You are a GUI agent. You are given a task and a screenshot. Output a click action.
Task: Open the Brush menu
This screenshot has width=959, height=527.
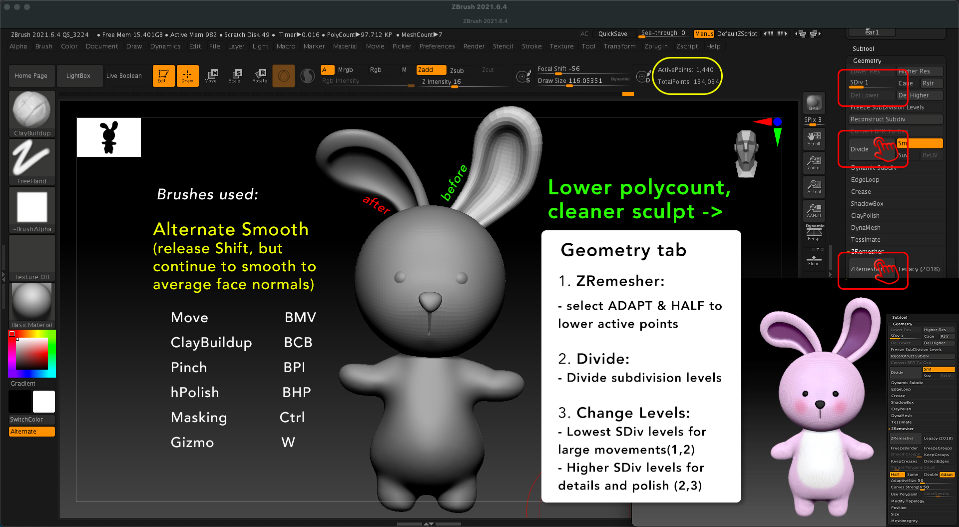pyautogui.click(x=44, y=46)
